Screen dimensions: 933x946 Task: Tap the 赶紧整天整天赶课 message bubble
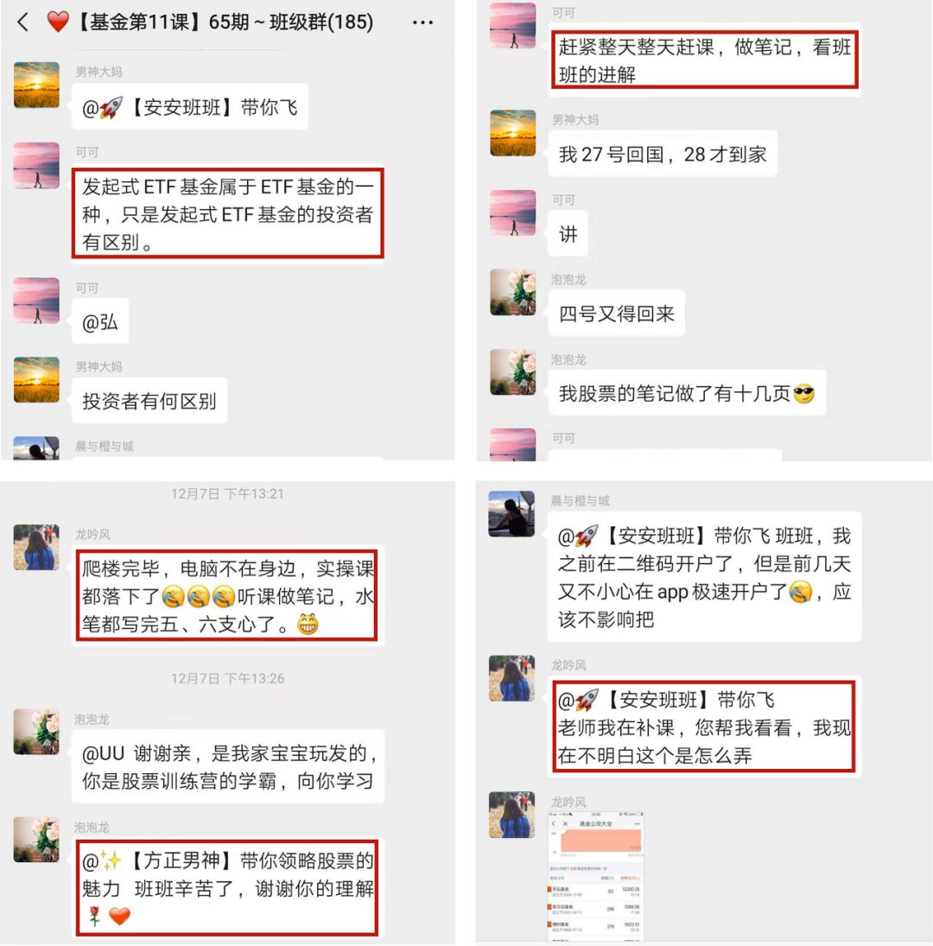[704, 60]
